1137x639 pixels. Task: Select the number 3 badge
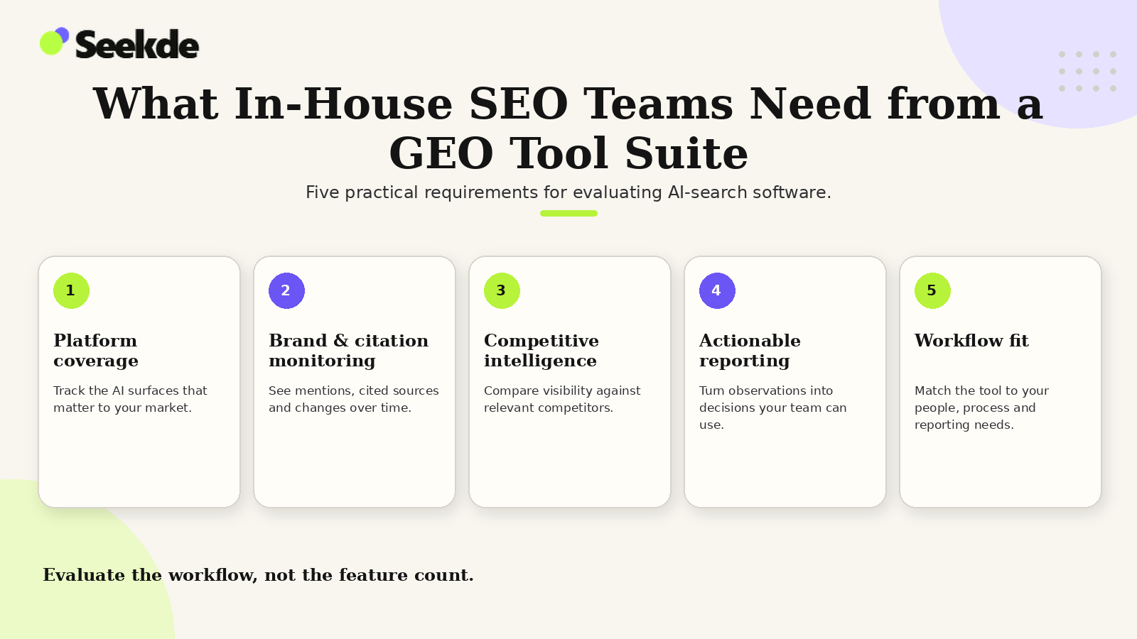coord(502,290)
